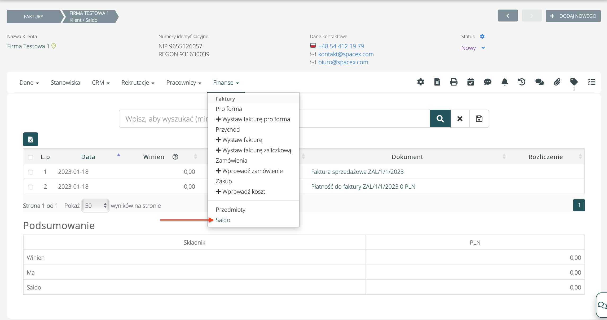Select Saldo in the Finanse menu
This screenshot has height=320, width=607.
[223, 220]
